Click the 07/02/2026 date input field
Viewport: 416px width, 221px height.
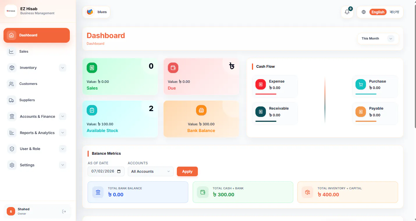[x=106, y=171]
